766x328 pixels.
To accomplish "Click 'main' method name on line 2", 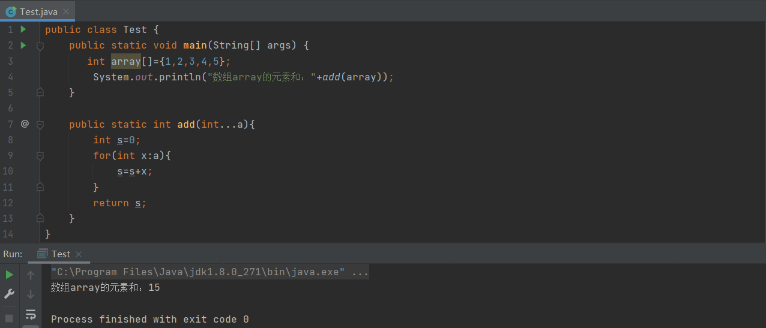I will tap(195, 45).
